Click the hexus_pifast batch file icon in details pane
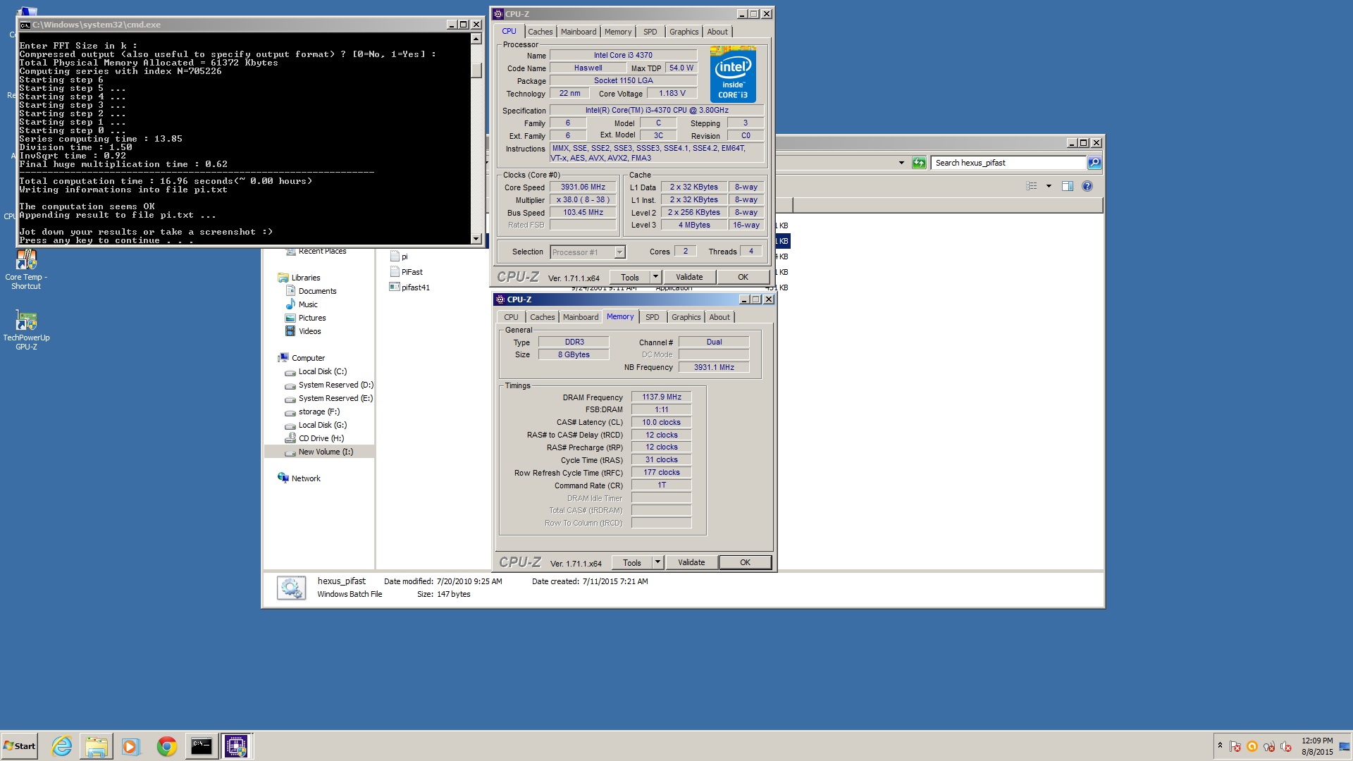Screen dimensions: 1353x761 291,588
